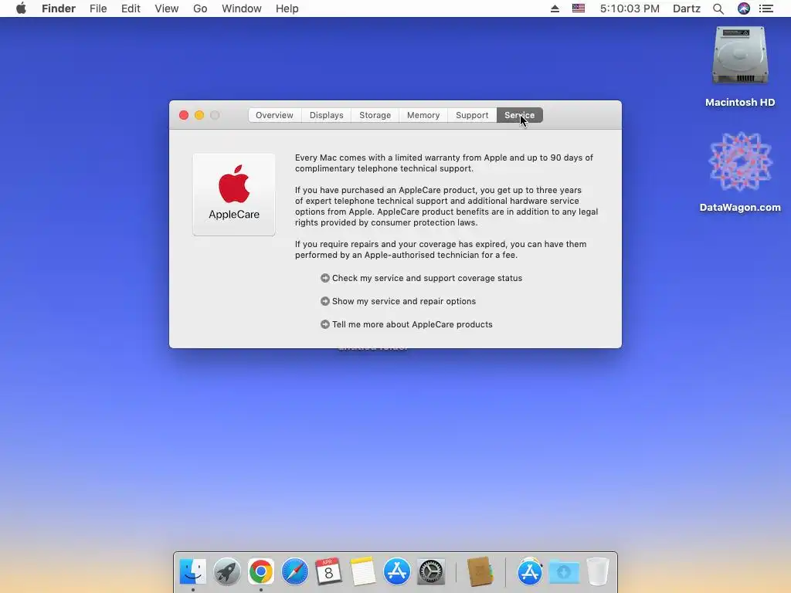The height and width of the screenshot is (593, 791).
Task: Select the Macintosh HD desktop icon
Action: (740, 66)
